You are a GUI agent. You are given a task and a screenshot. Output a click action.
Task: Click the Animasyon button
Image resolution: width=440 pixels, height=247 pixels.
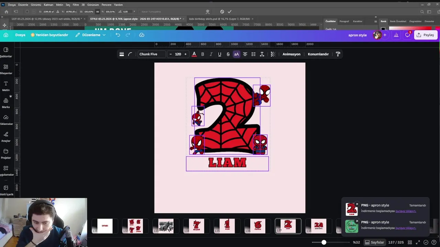291,54
